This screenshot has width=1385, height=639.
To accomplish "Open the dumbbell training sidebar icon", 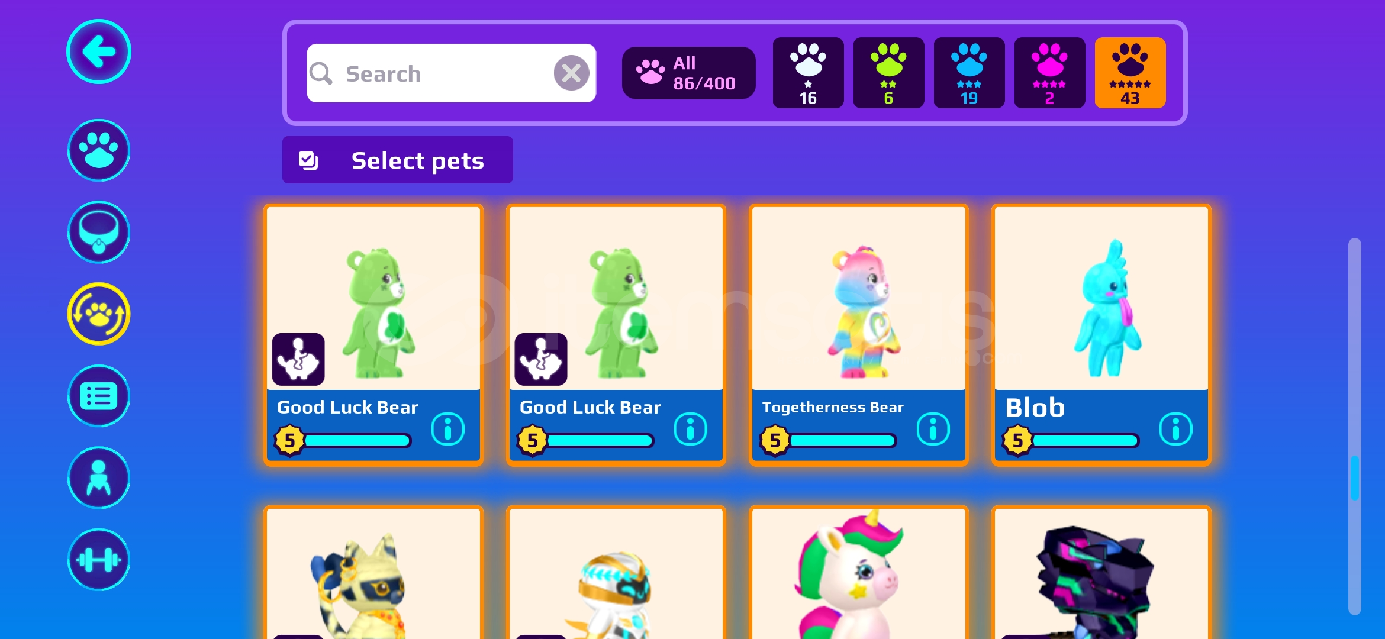I will tap(99, 560).
